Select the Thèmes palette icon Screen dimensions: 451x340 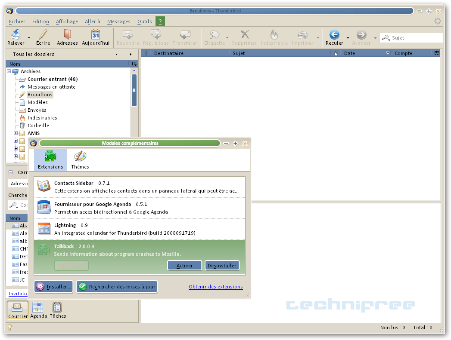point(80,157)
